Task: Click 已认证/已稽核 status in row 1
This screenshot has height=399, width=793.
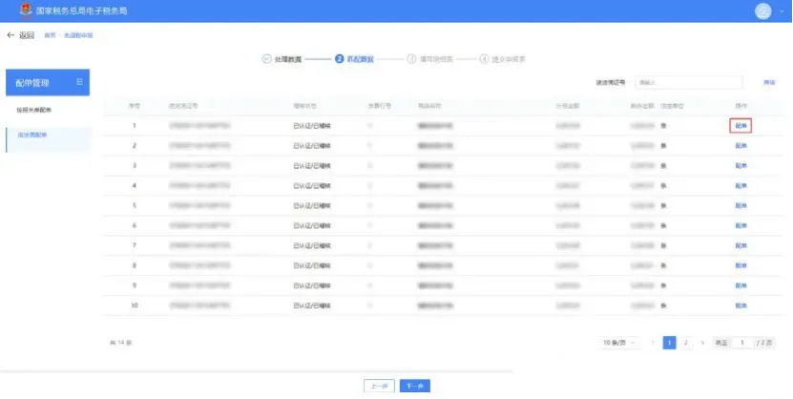Action: [x=311, y=125]
